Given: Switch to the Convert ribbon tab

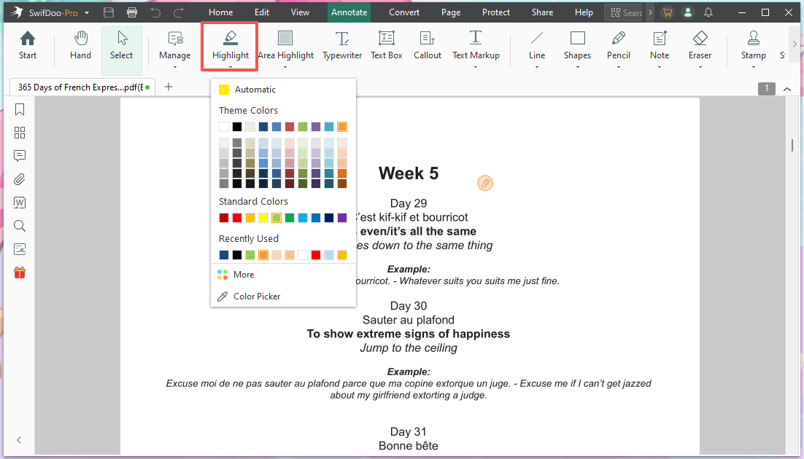Looking at the screenshot, I should (x=403, y=12).
